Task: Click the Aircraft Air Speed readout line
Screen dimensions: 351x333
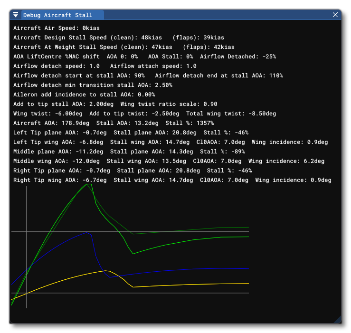Action: (x=57, y=28)
